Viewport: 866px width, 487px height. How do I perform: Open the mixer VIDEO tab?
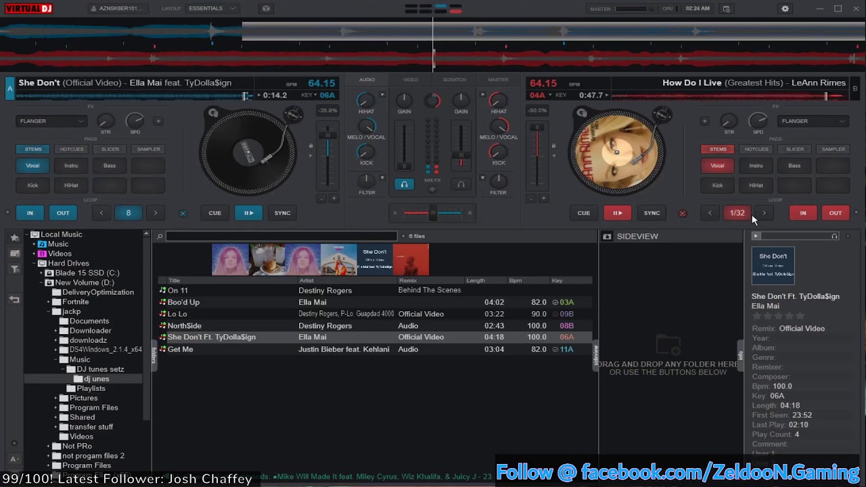point(411,80)
